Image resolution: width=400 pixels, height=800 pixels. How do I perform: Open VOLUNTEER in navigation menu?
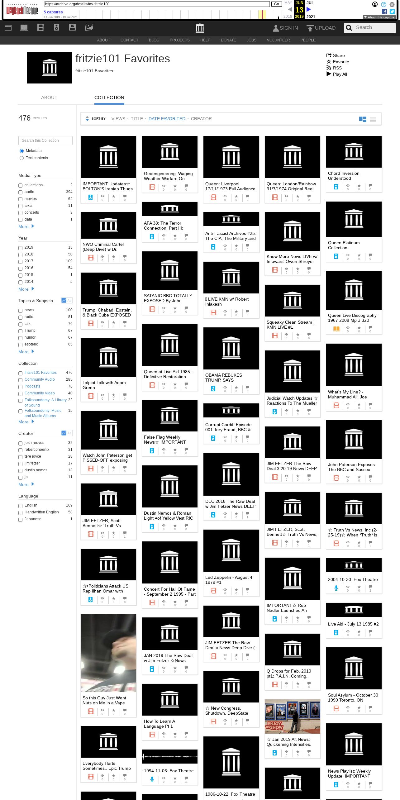coord(278,40)
